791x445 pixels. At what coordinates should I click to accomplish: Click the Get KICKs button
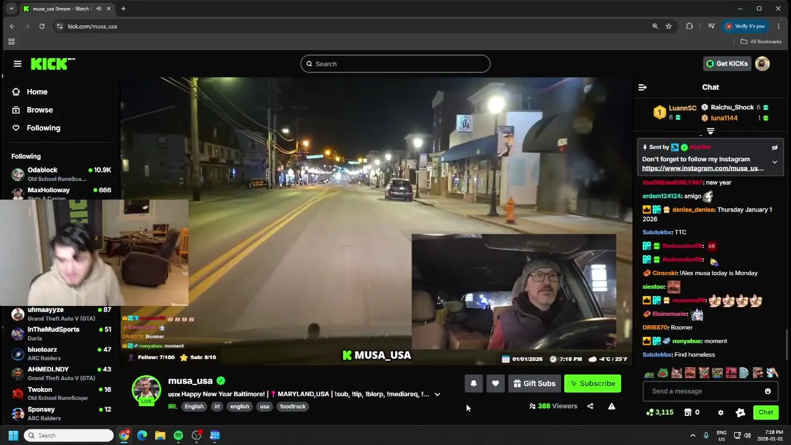(727, 64)
